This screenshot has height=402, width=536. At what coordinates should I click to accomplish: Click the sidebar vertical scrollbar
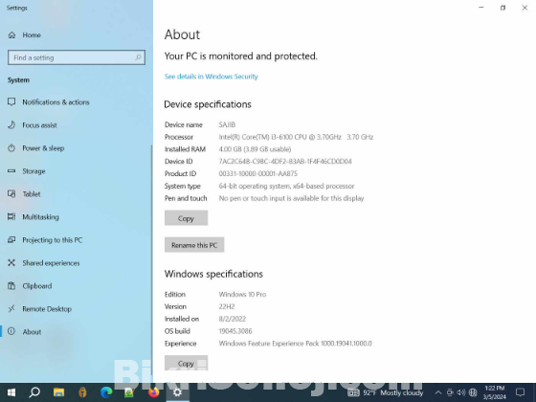(x=152, y=259)
